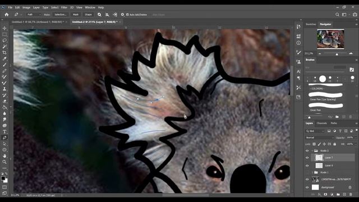Screen dimensions: 359x202
Task: Open Opacity value dropdown
Action: point(355,137)
